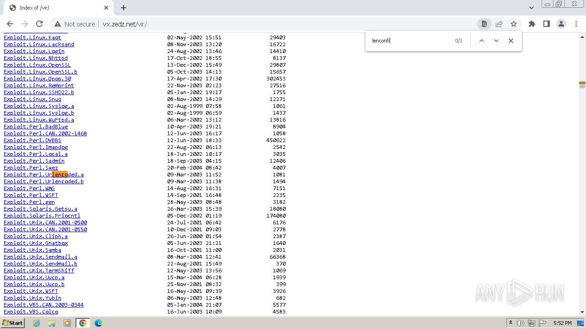Close the 'Index of /vir/' tab
Image resolution: width=586 pixels, height=329 pixels.
(x=106, y=8)
